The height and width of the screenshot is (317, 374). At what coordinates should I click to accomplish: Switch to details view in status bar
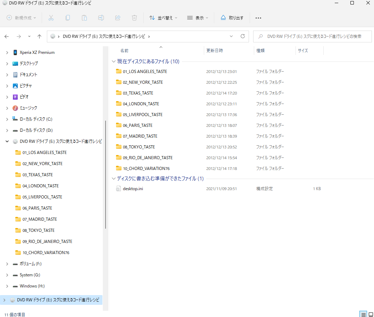tap(363, 314)
